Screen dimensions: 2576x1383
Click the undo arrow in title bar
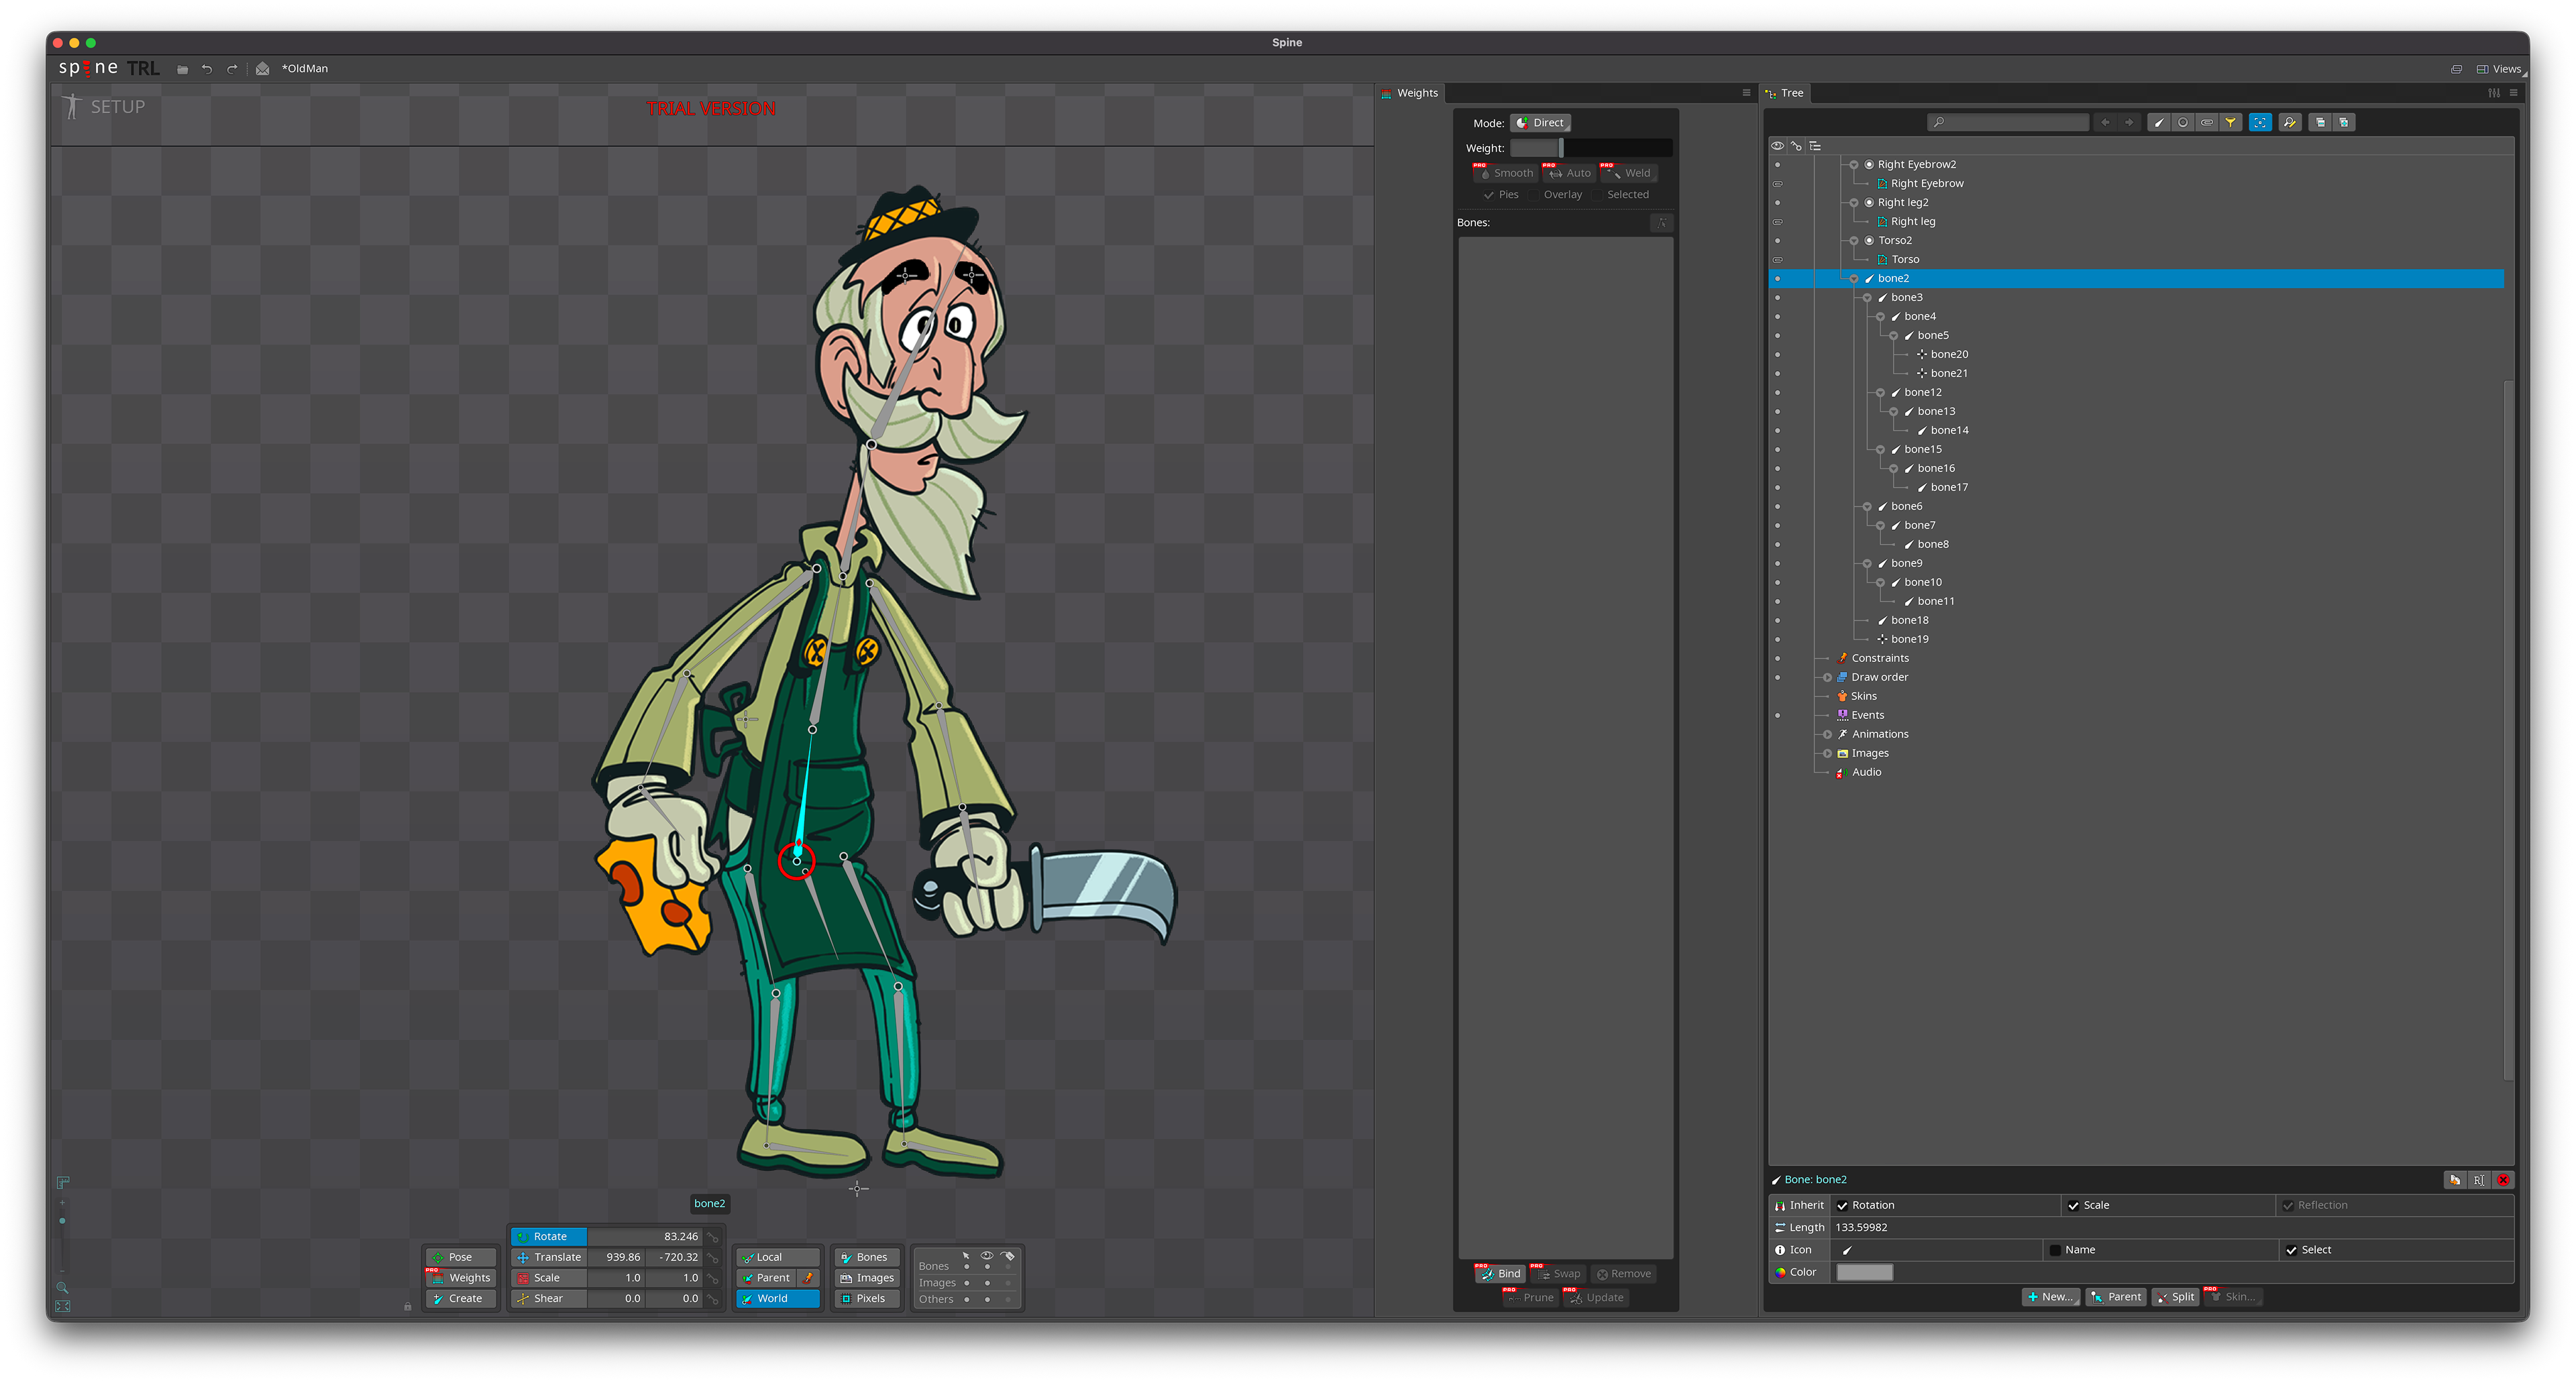click(207, 69)
